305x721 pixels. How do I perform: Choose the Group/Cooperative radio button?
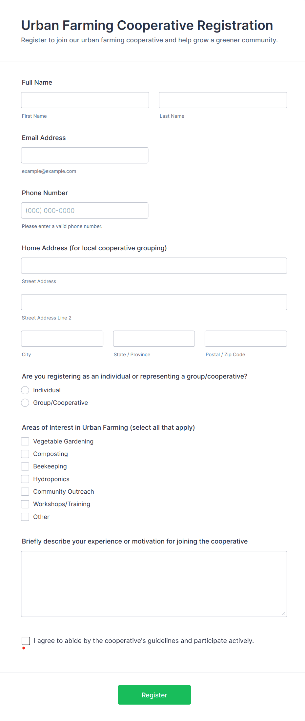click(x=25, y=402)
